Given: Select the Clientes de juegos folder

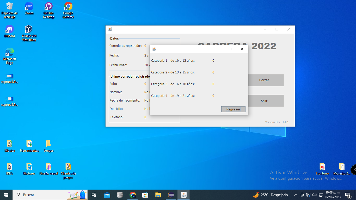Looking at the screenshot, I should 68,171.
